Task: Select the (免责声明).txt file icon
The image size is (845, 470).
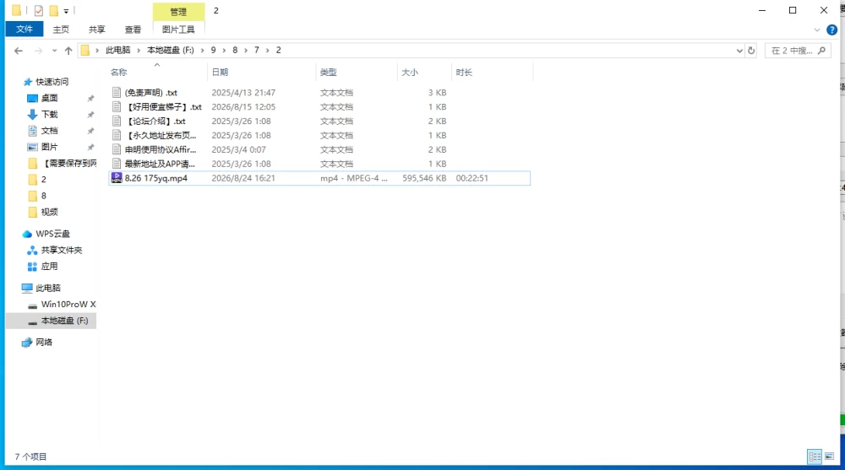Action: click(117, 93)
